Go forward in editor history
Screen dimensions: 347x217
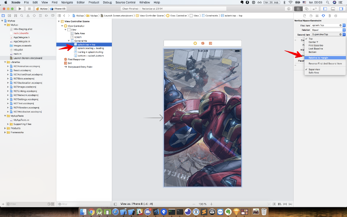(69, 16)
